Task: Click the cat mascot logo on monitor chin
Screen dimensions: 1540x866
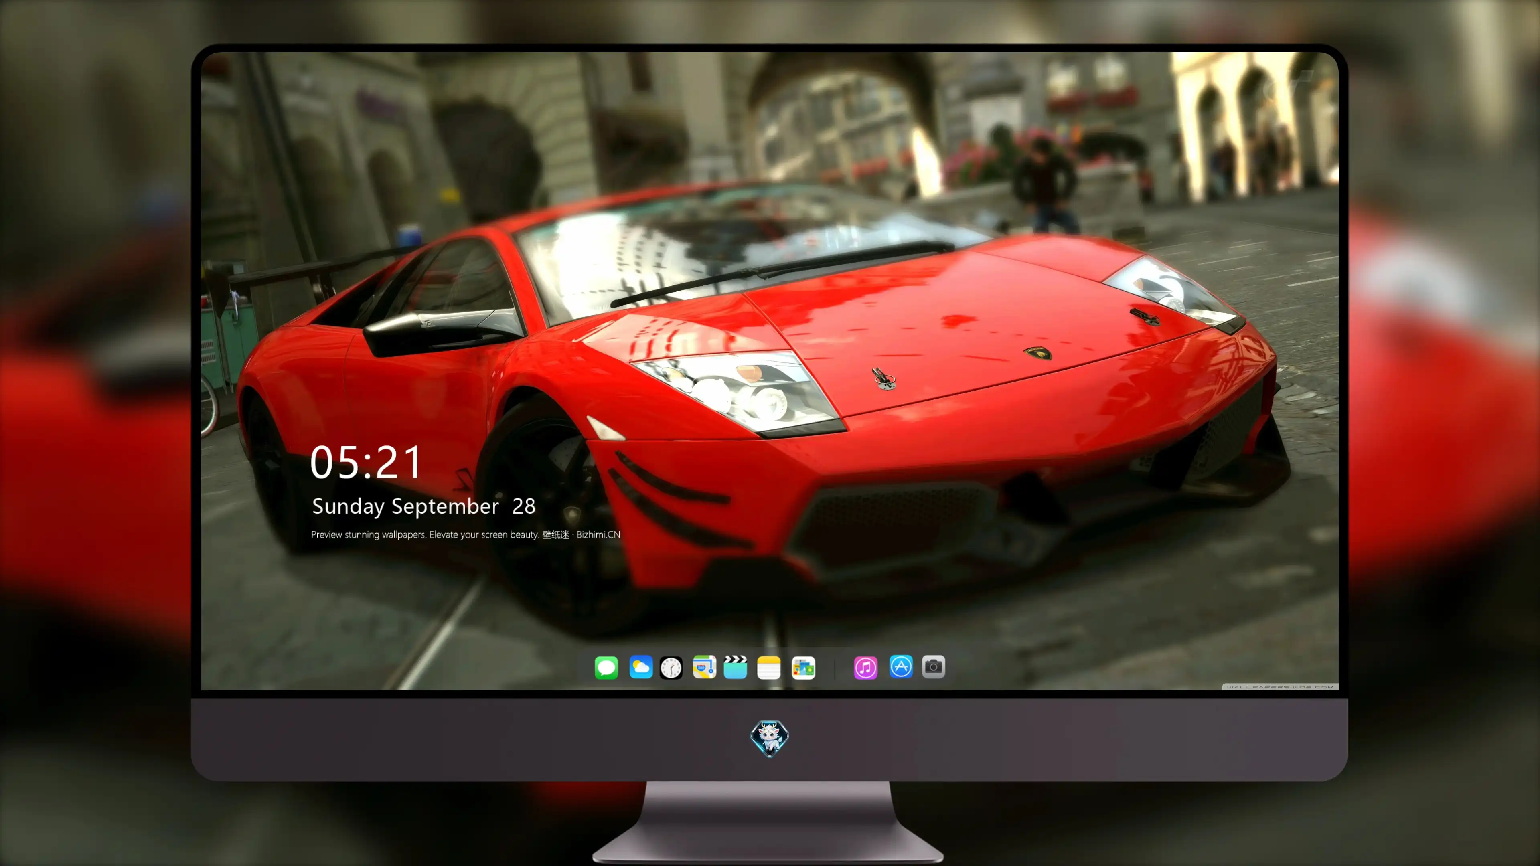Action: coord(770,739)
